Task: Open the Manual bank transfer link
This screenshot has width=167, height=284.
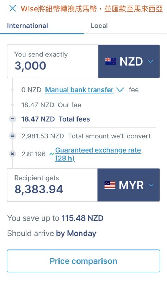Action: click(x=79, y=90)
